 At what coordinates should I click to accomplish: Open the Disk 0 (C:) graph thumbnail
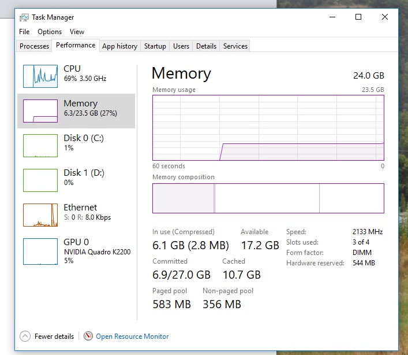(40, 145)
